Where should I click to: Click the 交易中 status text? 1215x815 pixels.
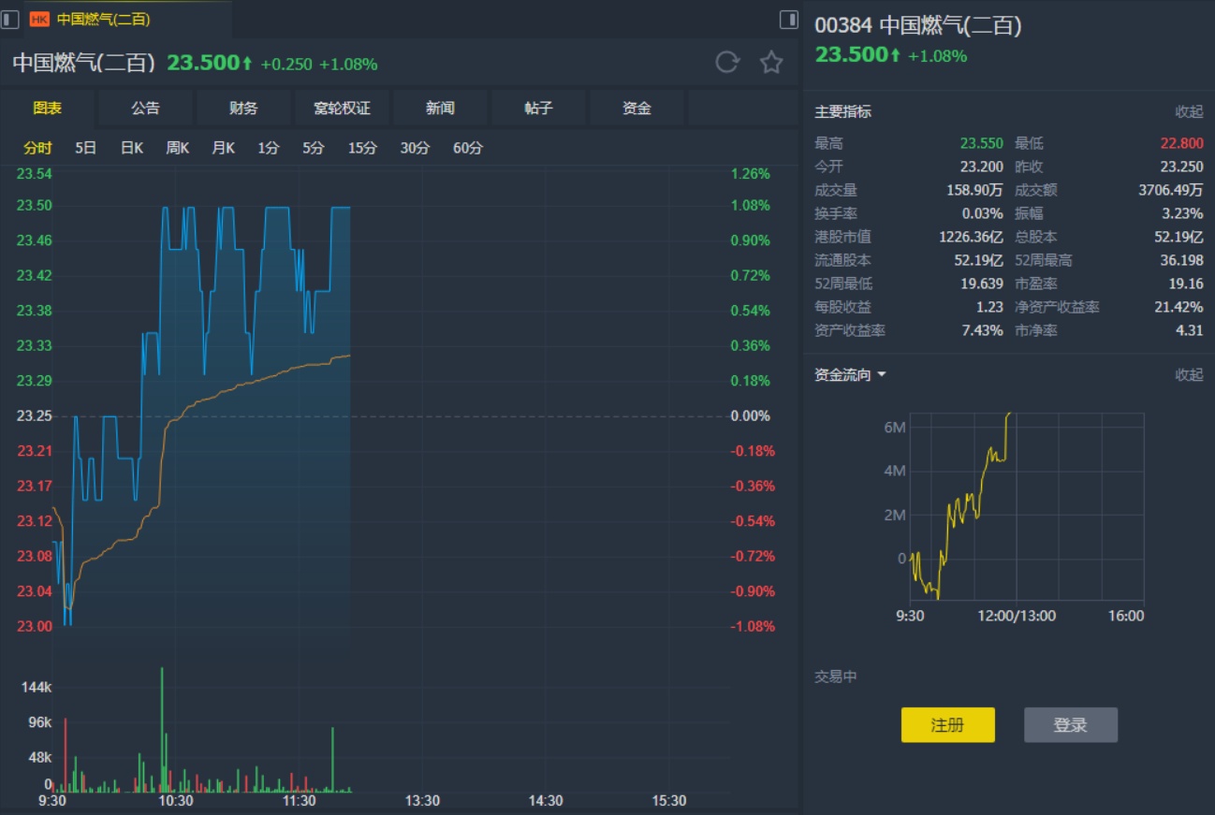pos(836,677)
